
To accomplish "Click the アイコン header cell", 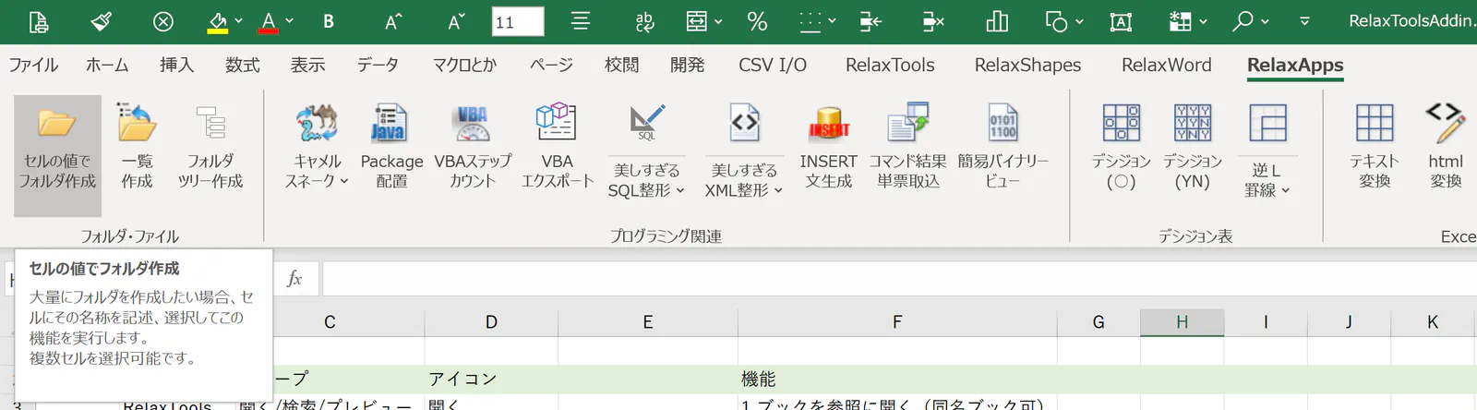I will coord(491,380).
